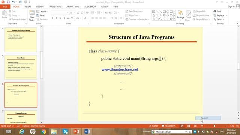This screenshot has height=135, width=240.
Task: Open the FILE tab
Action: tap(5, 7)
